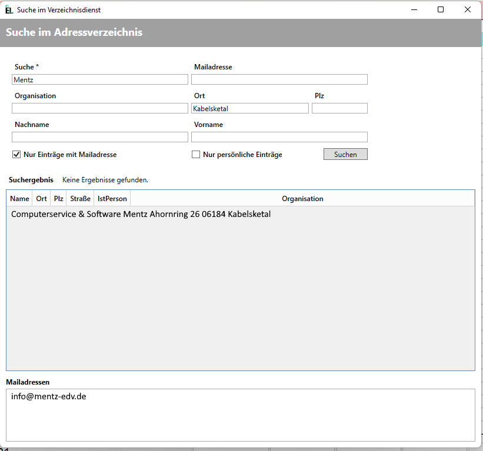Close the Suche im Verzeichnisdienst window
Viewport: 483px width, 451px height.
coord(468,9)
